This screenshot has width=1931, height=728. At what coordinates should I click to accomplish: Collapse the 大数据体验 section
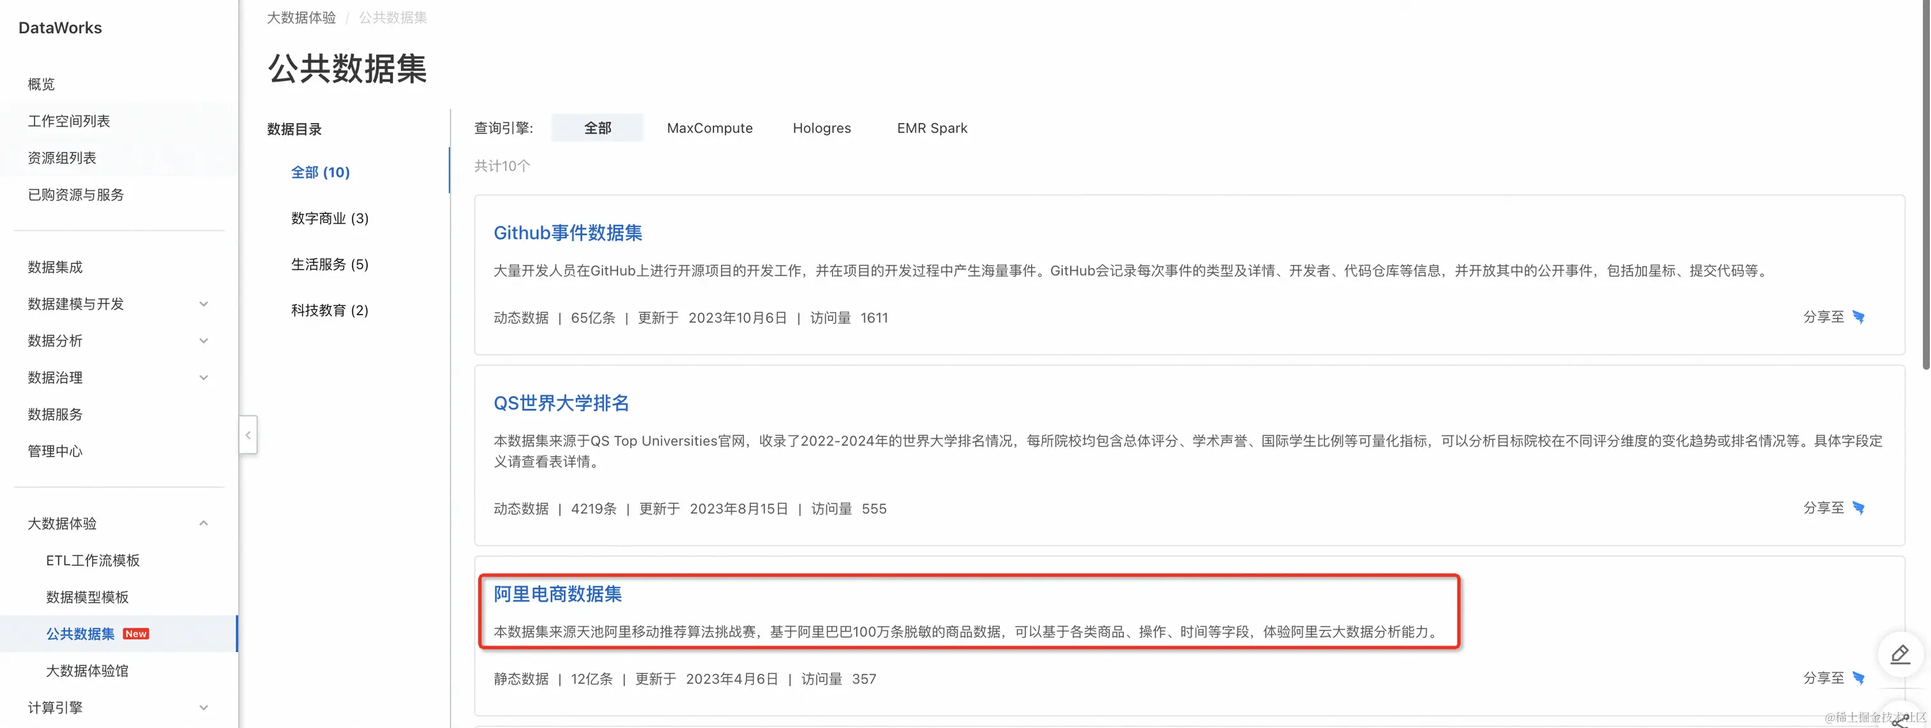203,523
